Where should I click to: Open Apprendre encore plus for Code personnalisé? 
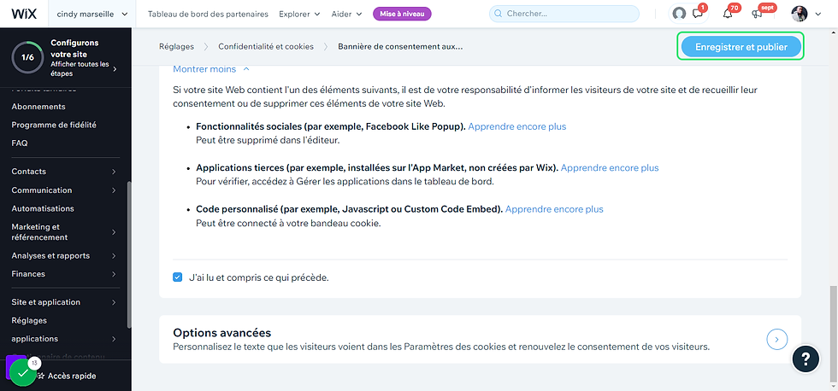tap(554, 209)
